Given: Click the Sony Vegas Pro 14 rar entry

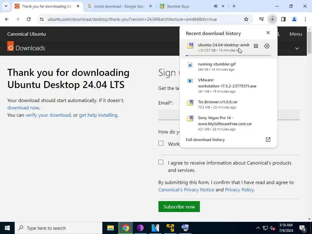Looking at the screenshot, I should (228, 123).
